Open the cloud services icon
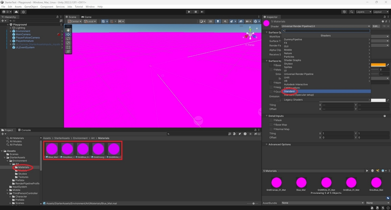 [16, 12]
